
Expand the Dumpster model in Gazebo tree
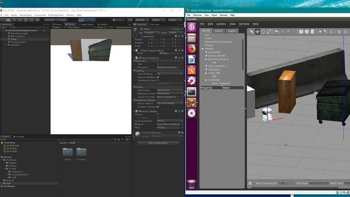(x=206, y=69)
